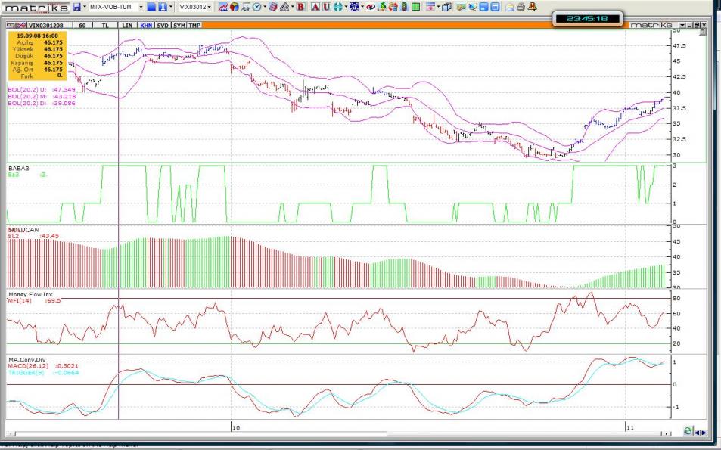Toggle the KHN chart option
Viewport: 721px width, 450px height.
point(146,25)
